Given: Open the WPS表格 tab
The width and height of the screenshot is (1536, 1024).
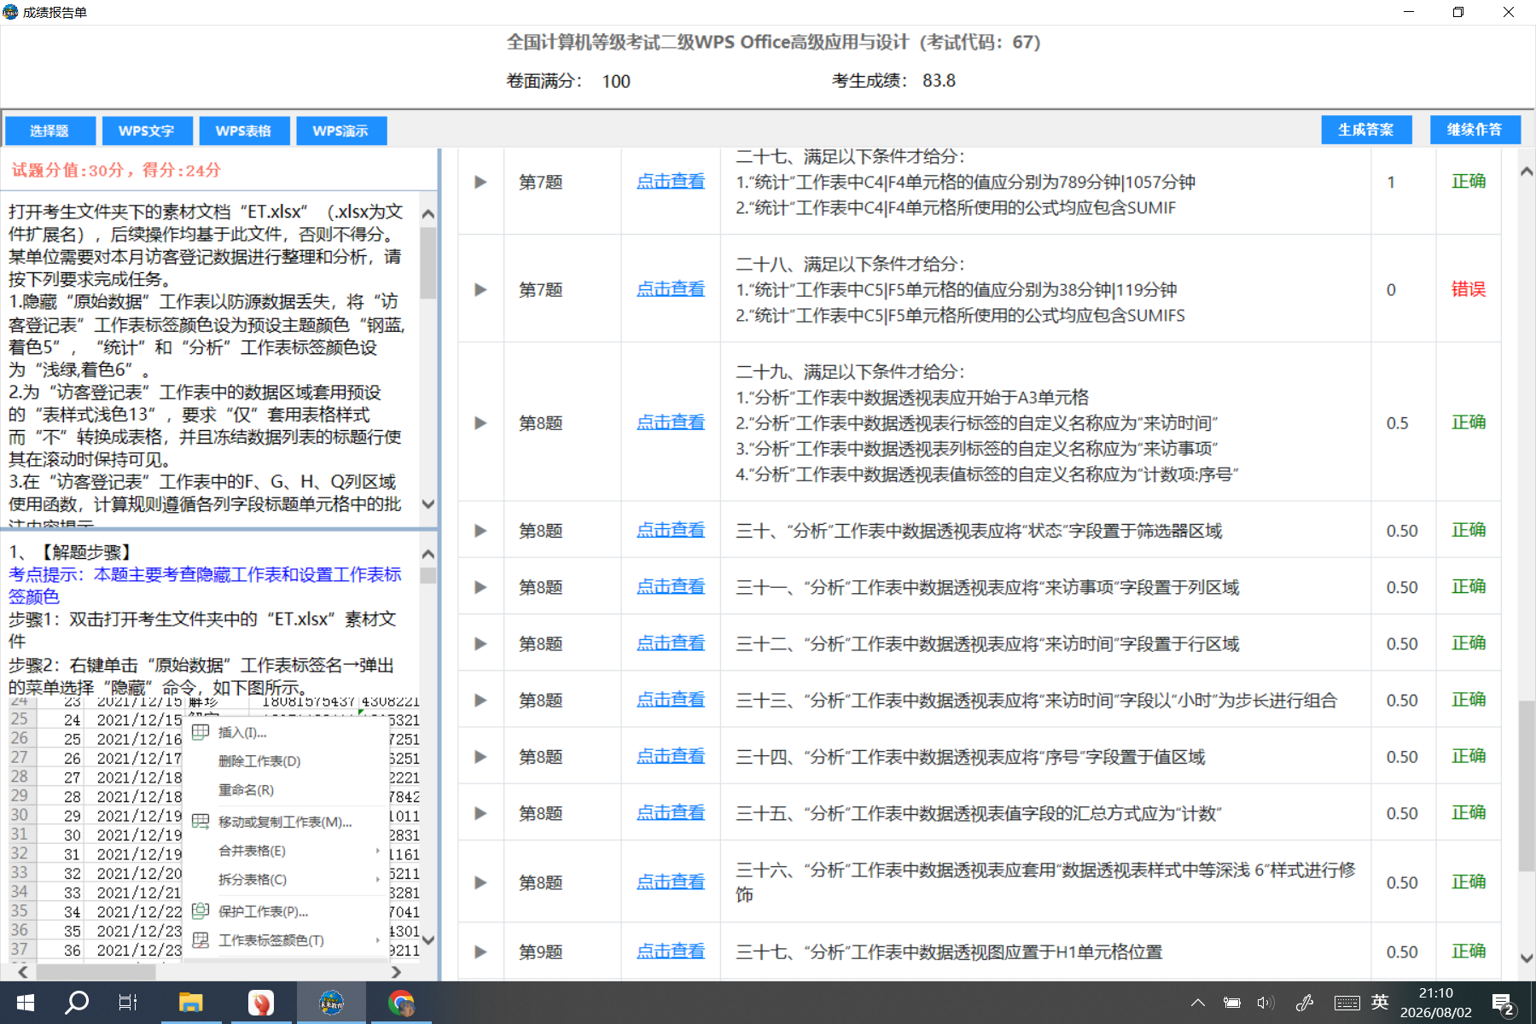Looking at the screenshot, I should pyautogui.click(x=243, y=131).
